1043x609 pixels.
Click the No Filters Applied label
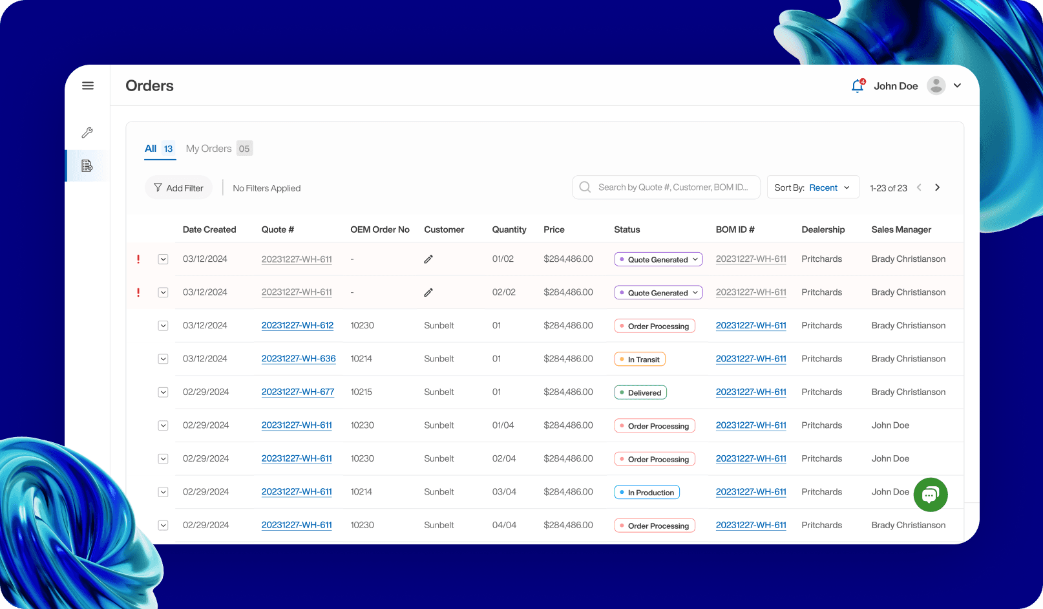[x=267, y=188]
